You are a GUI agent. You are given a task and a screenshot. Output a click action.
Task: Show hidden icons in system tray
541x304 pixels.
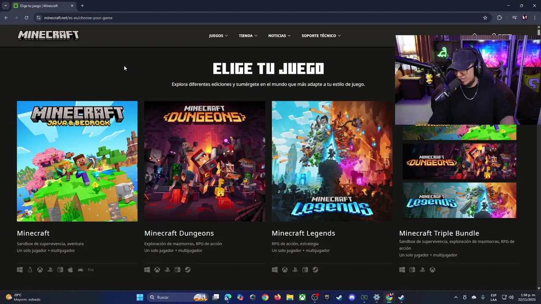tap(456, 297)
